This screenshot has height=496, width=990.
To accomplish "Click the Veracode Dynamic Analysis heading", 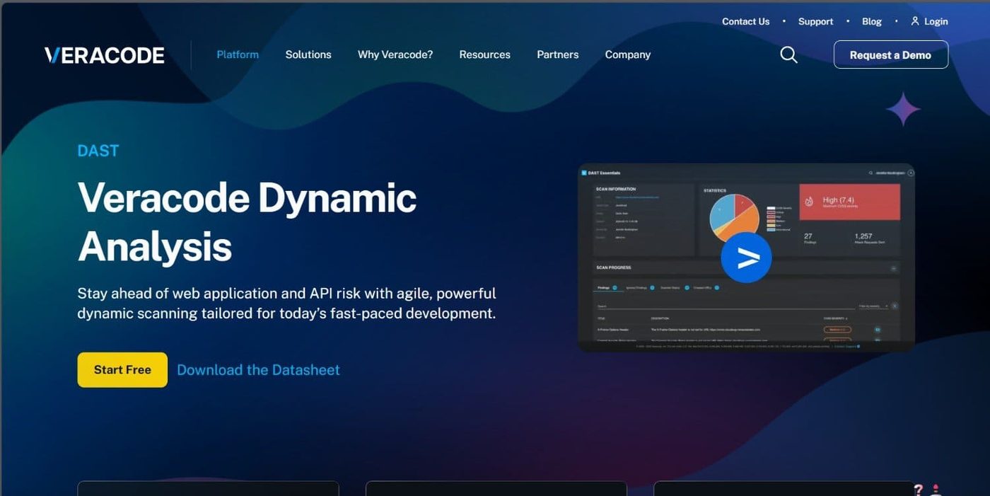I will pyautogui.click(x=247, y=221).
